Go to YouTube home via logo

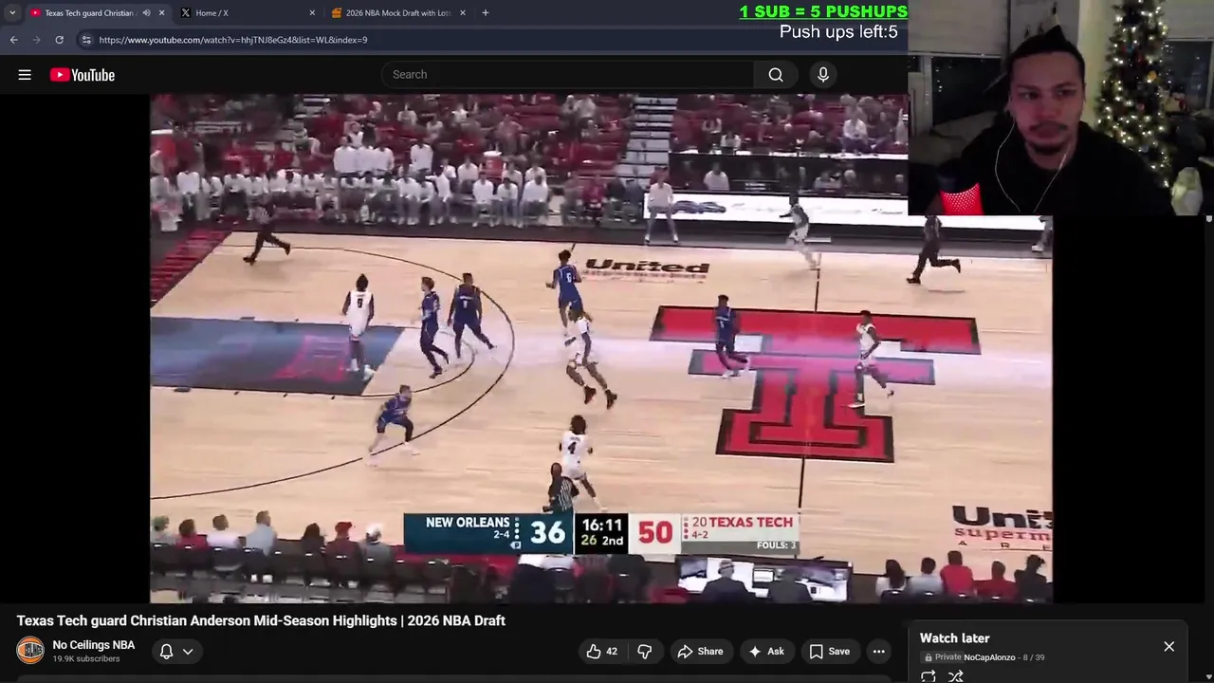(83, 75)
